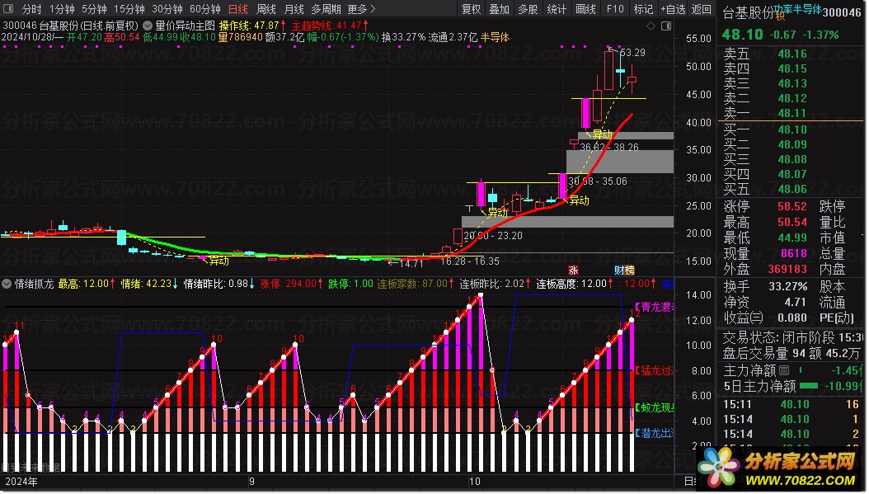The width and height of the screenshot is (869, 494).
Task: Toggle the right panel layout icon
Action: pos(666,26)
